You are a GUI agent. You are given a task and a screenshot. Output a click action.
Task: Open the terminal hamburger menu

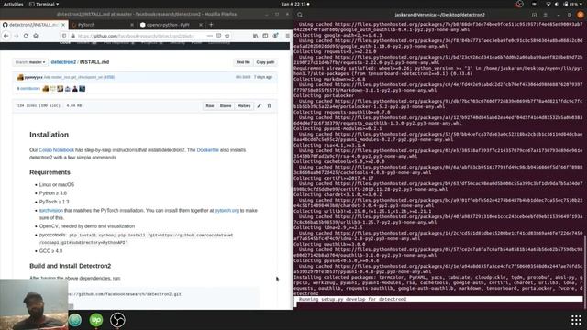[546, 15]
